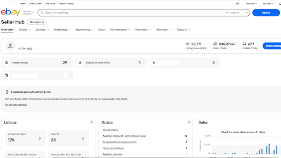
Task: Click the eye icon for listing views
Action: click(188, 44)
